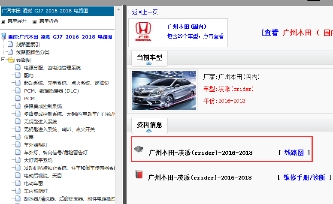Screen dimensions: 333x204
Task: Click the folder icon of 线路图
Action: [x=11, y=60]
